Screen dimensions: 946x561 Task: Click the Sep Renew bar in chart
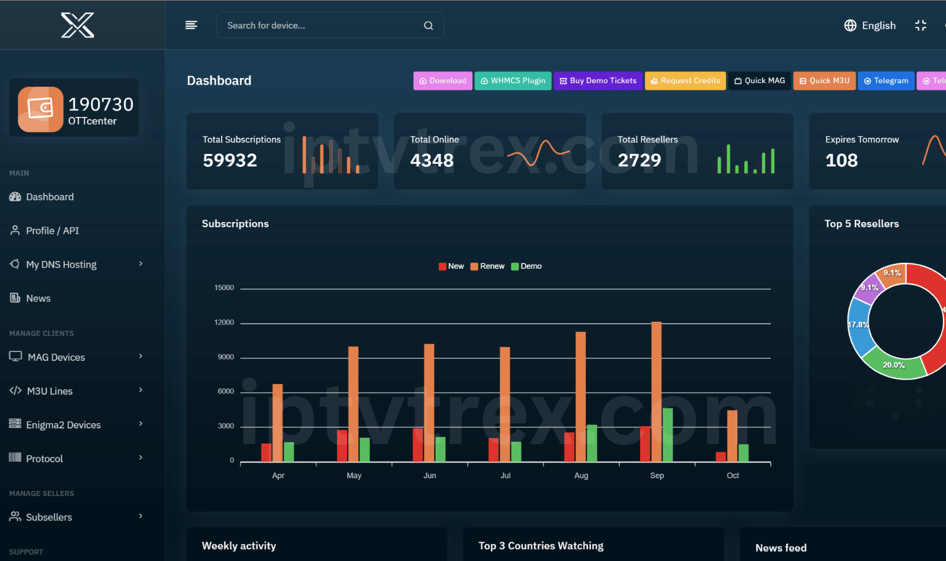tap(656, 392)
